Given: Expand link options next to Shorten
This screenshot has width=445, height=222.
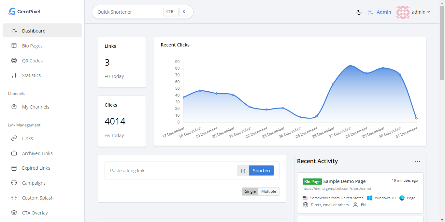Looking at the screenshot, I should [243, 171].
